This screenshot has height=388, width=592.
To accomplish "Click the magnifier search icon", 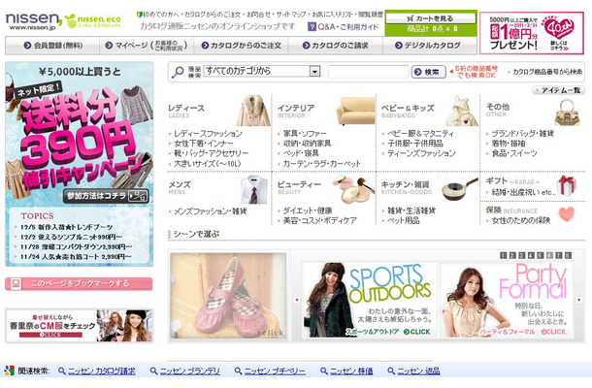I will pyautogui.click(x=177, y=72).
